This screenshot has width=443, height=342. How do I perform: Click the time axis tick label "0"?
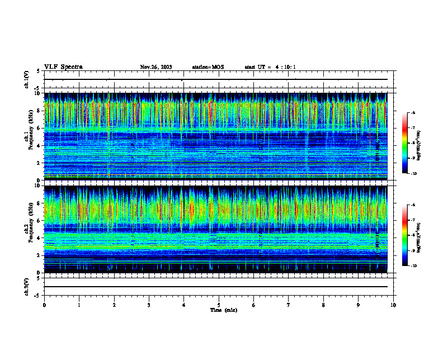[44, 305]
